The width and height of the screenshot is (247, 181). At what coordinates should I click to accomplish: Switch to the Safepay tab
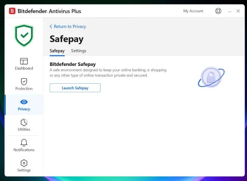point(57,51)
